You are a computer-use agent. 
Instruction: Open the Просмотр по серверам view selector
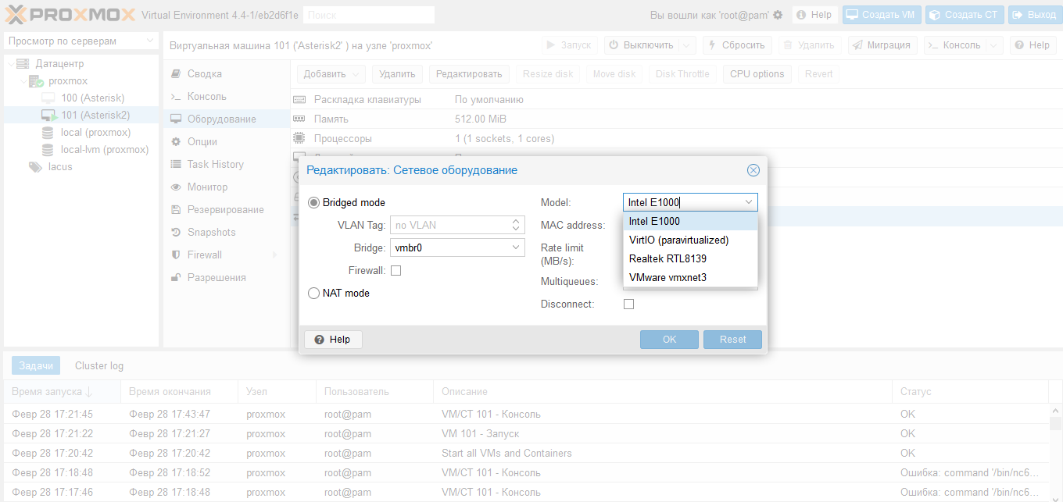(x=81, y=41)
